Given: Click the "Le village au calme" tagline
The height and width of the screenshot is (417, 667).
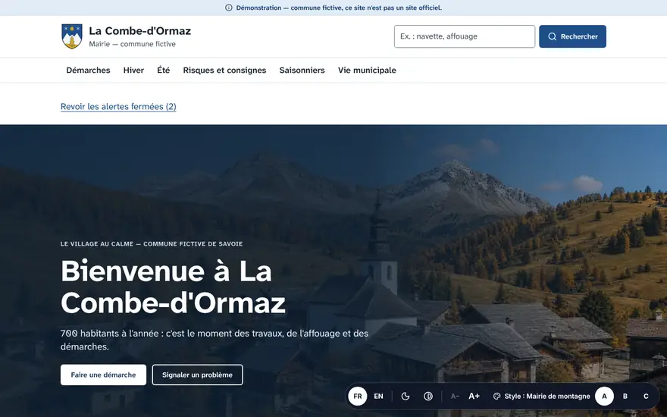Looking at the screenshot, I should (x=152, y=244).
